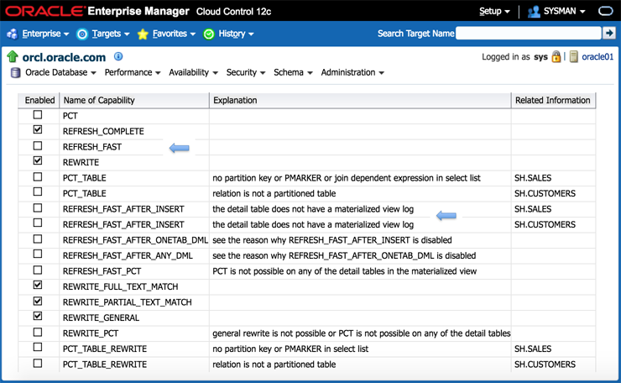Click the green up arrow target status icon
The image size is (621, 383).
pos(12,57)
